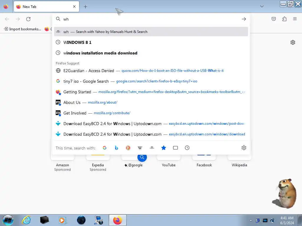Image resolution: width=302 pixels, height=226 pixels.
Task: Search this time with Wikipedia
Action: [x=140, y=148]
